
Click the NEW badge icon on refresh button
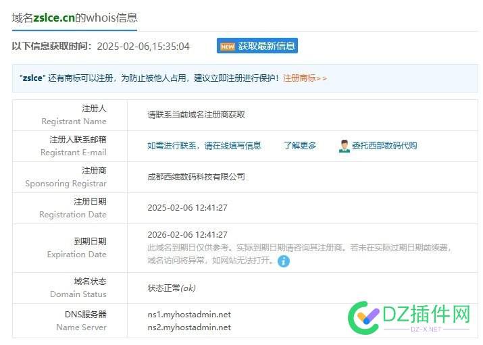(x=228, y=46)
